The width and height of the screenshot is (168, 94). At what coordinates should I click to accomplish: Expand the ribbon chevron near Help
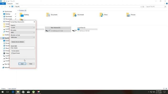click(165, 4)
